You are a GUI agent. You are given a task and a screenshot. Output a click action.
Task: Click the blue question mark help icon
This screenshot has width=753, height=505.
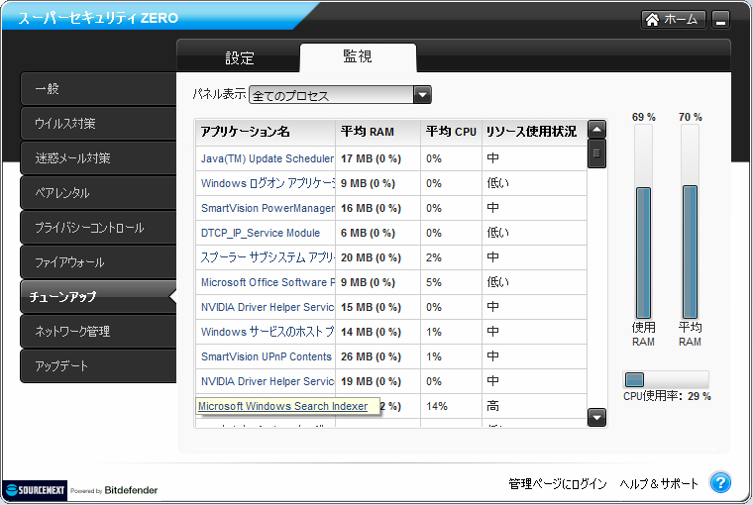[720, 482]
